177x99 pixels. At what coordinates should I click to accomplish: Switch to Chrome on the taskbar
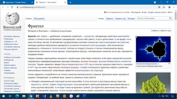coord(31,96)
